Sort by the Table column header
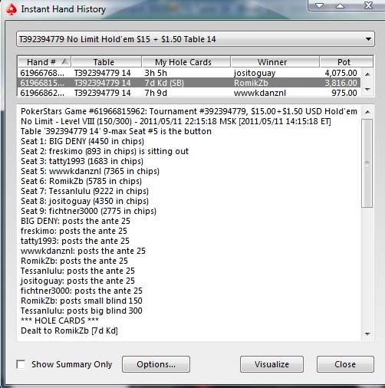The height and width of the screenshot is (388, 385). coord(107,62)
